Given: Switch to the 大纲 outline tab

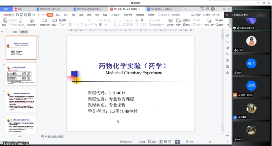Looking at the screenshot, I should [x=15, y=32].
